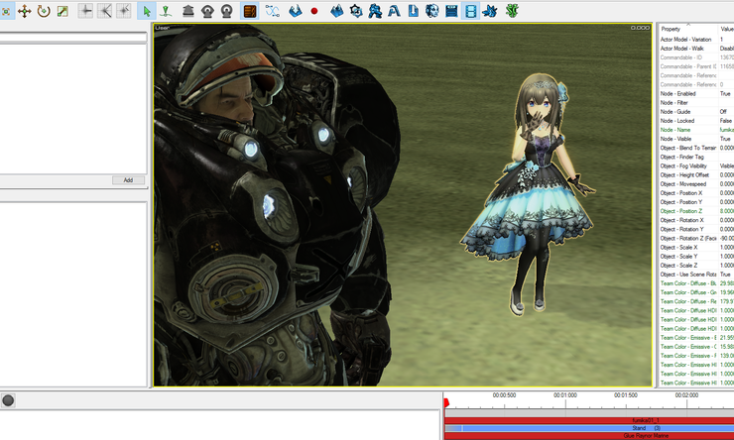Screen dimensions: 734x440
Task: Select the Move tool with four arrows
Action: [x=25, y=11]
